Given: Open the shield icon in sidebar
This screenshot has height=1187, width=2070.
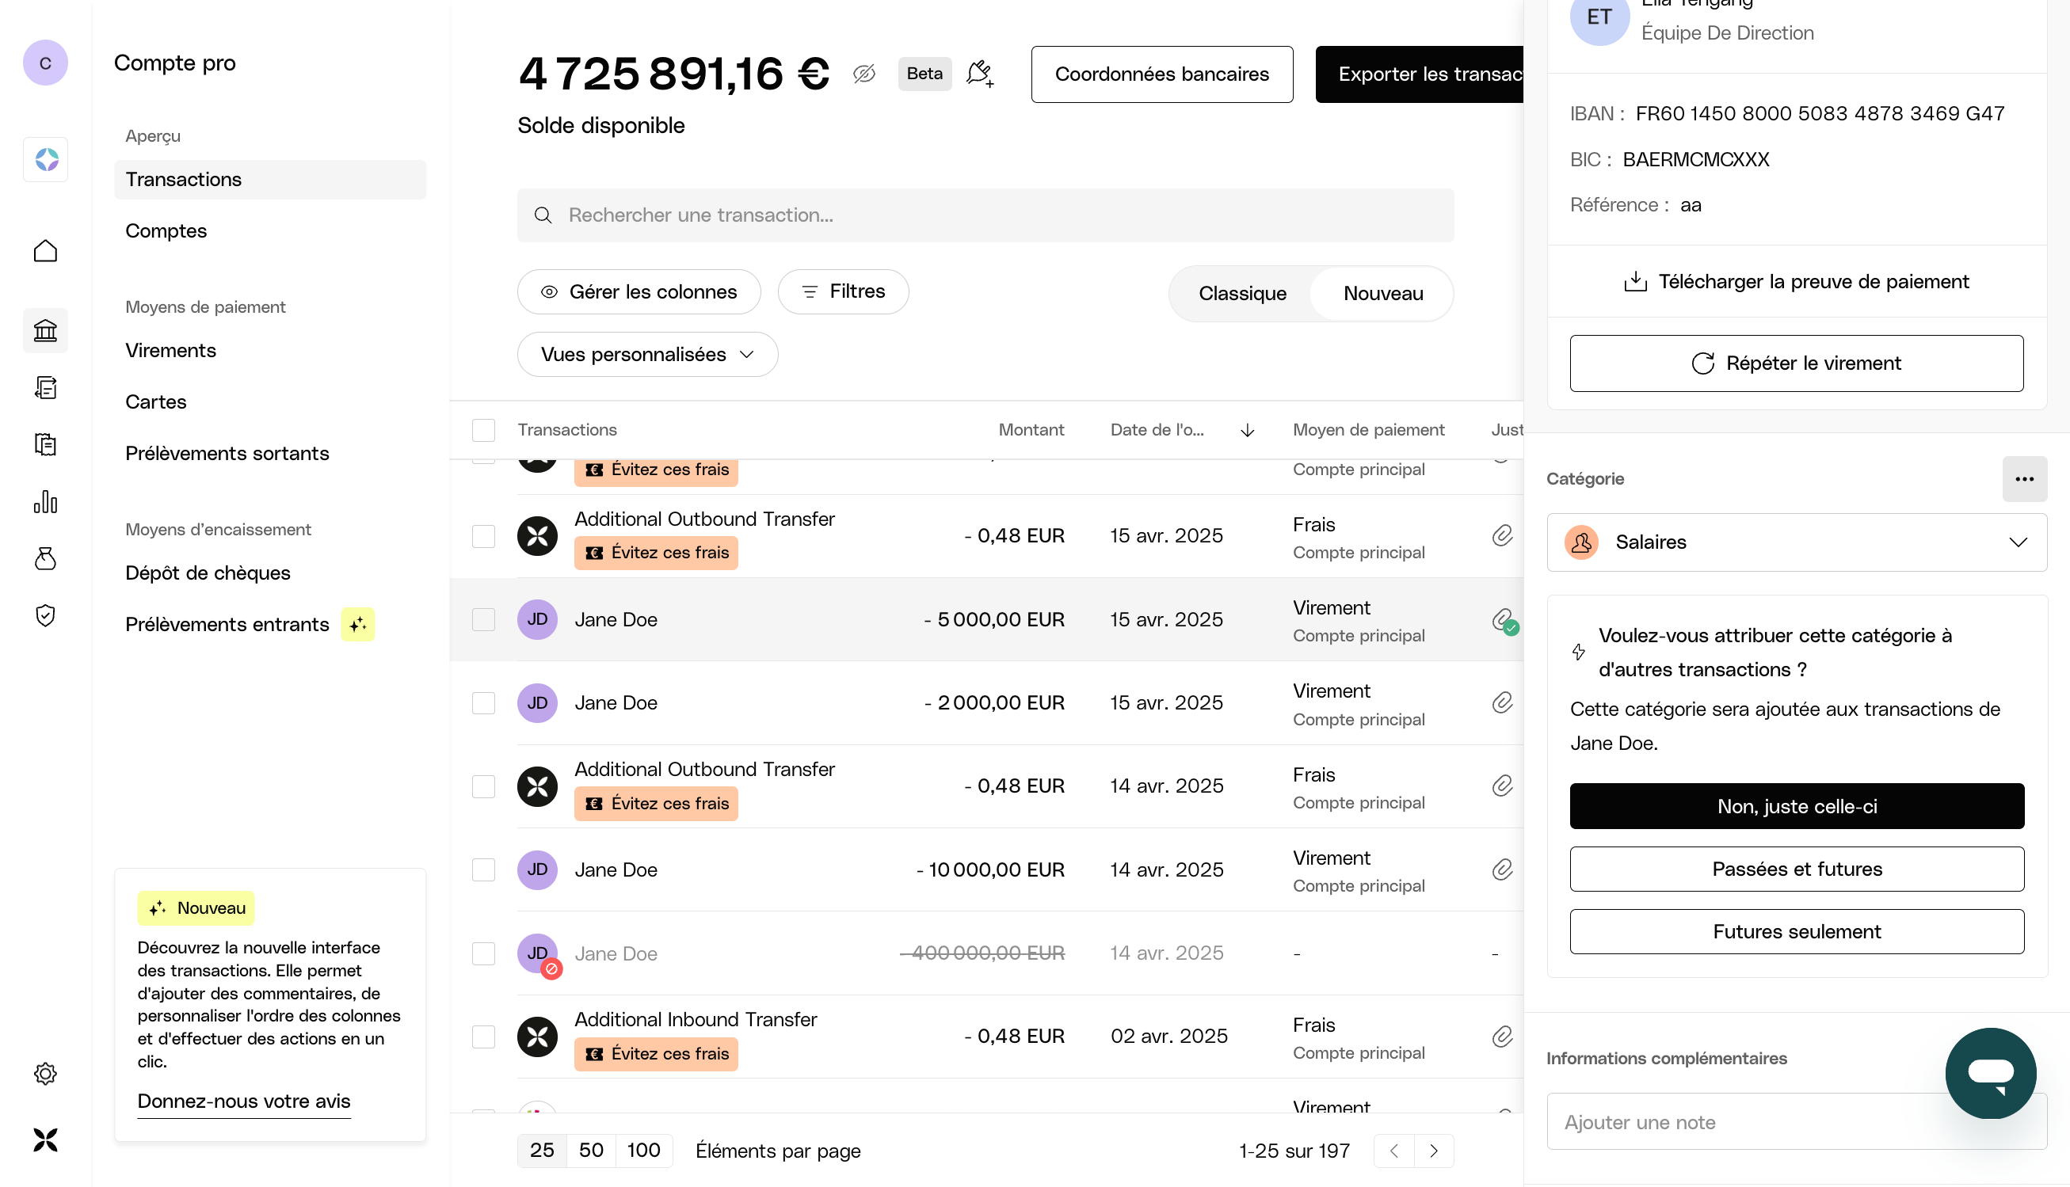Looking at the screenshot, I should pyautogui.click(x=45, y=614).
